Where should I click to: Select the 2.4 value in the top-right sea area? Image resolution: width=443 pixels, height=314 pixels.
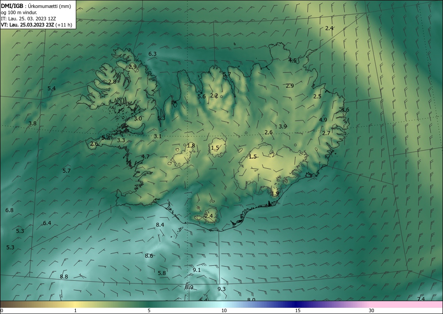(x=329, y=28)
